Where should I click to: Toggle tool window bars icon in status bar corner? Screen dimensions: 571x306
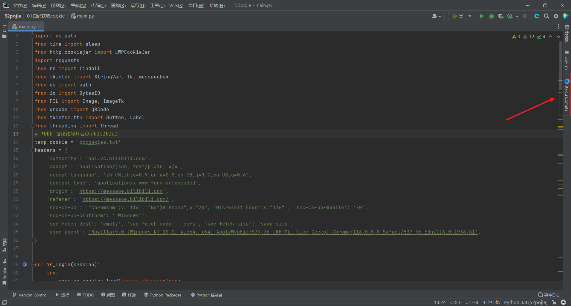pyautogui.click(x=4, y=302)
